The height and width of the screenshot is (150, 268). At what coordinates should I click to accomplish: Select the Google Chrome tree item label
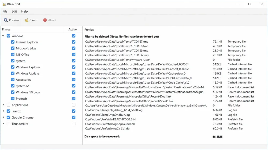23,117
